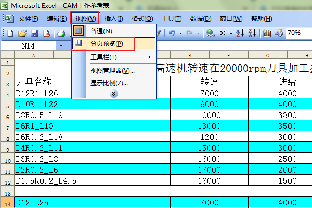
Task: Choose 分页预览(P) page break preview
Action: pyautogui.click(x=114, y=43)
